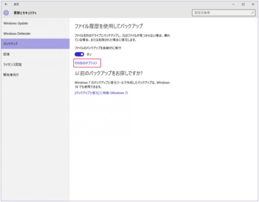Open 開発者向け developer section
This screenshot has height=202, width=259.
(35, 75)
